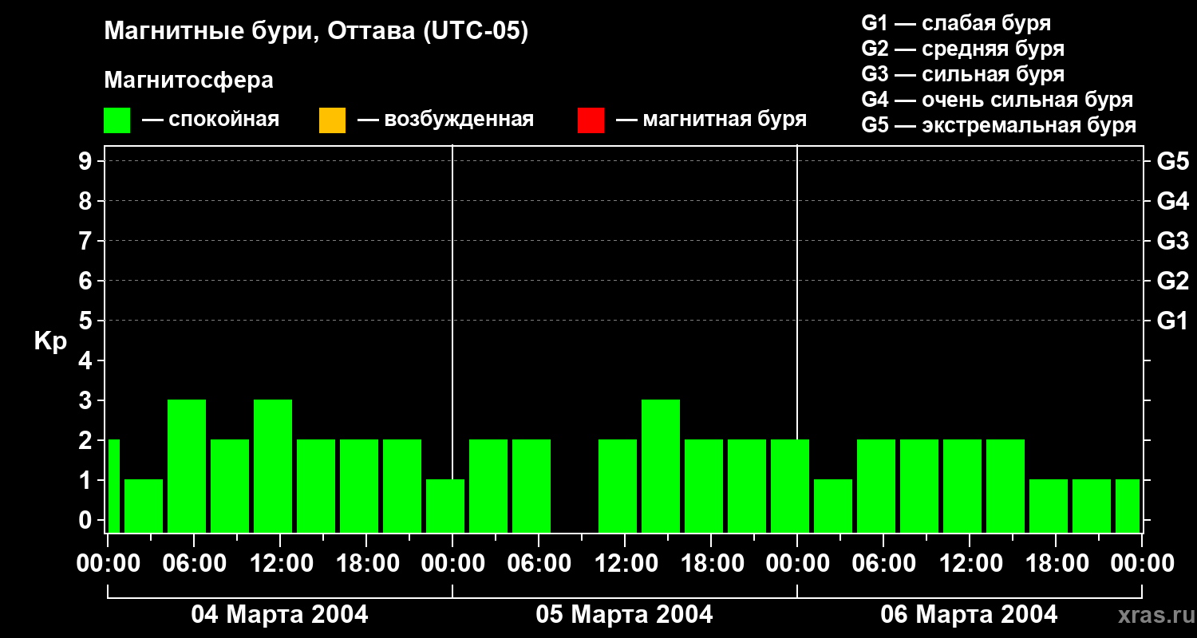Click the Kp axis title
1197x638 pixels.
pos(50,342)
